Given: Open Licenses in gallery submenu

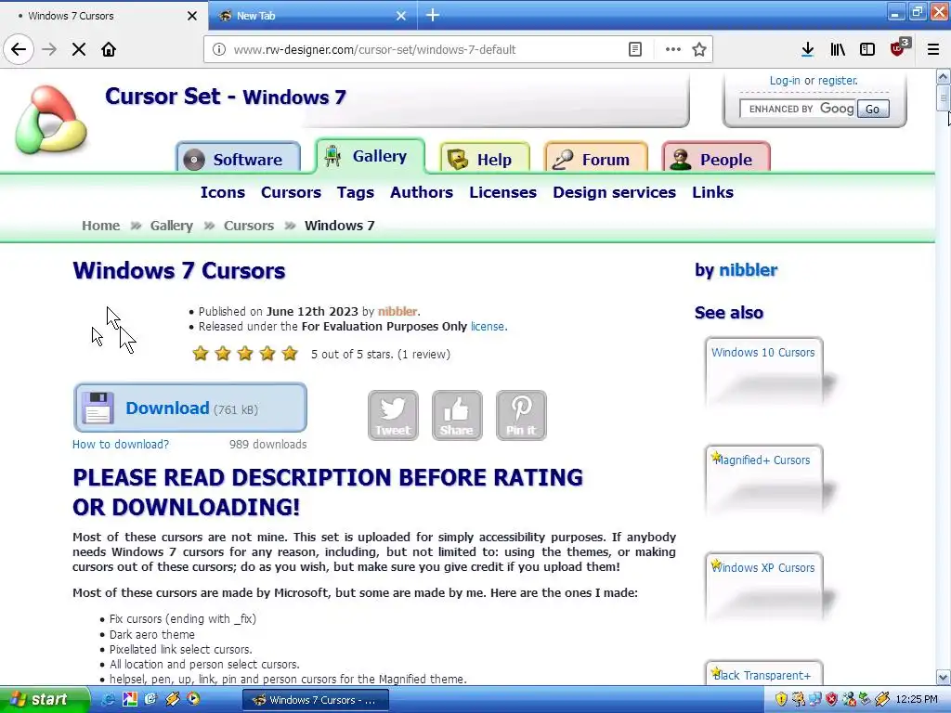Looking at the screenshot, I should pos(502,192).
